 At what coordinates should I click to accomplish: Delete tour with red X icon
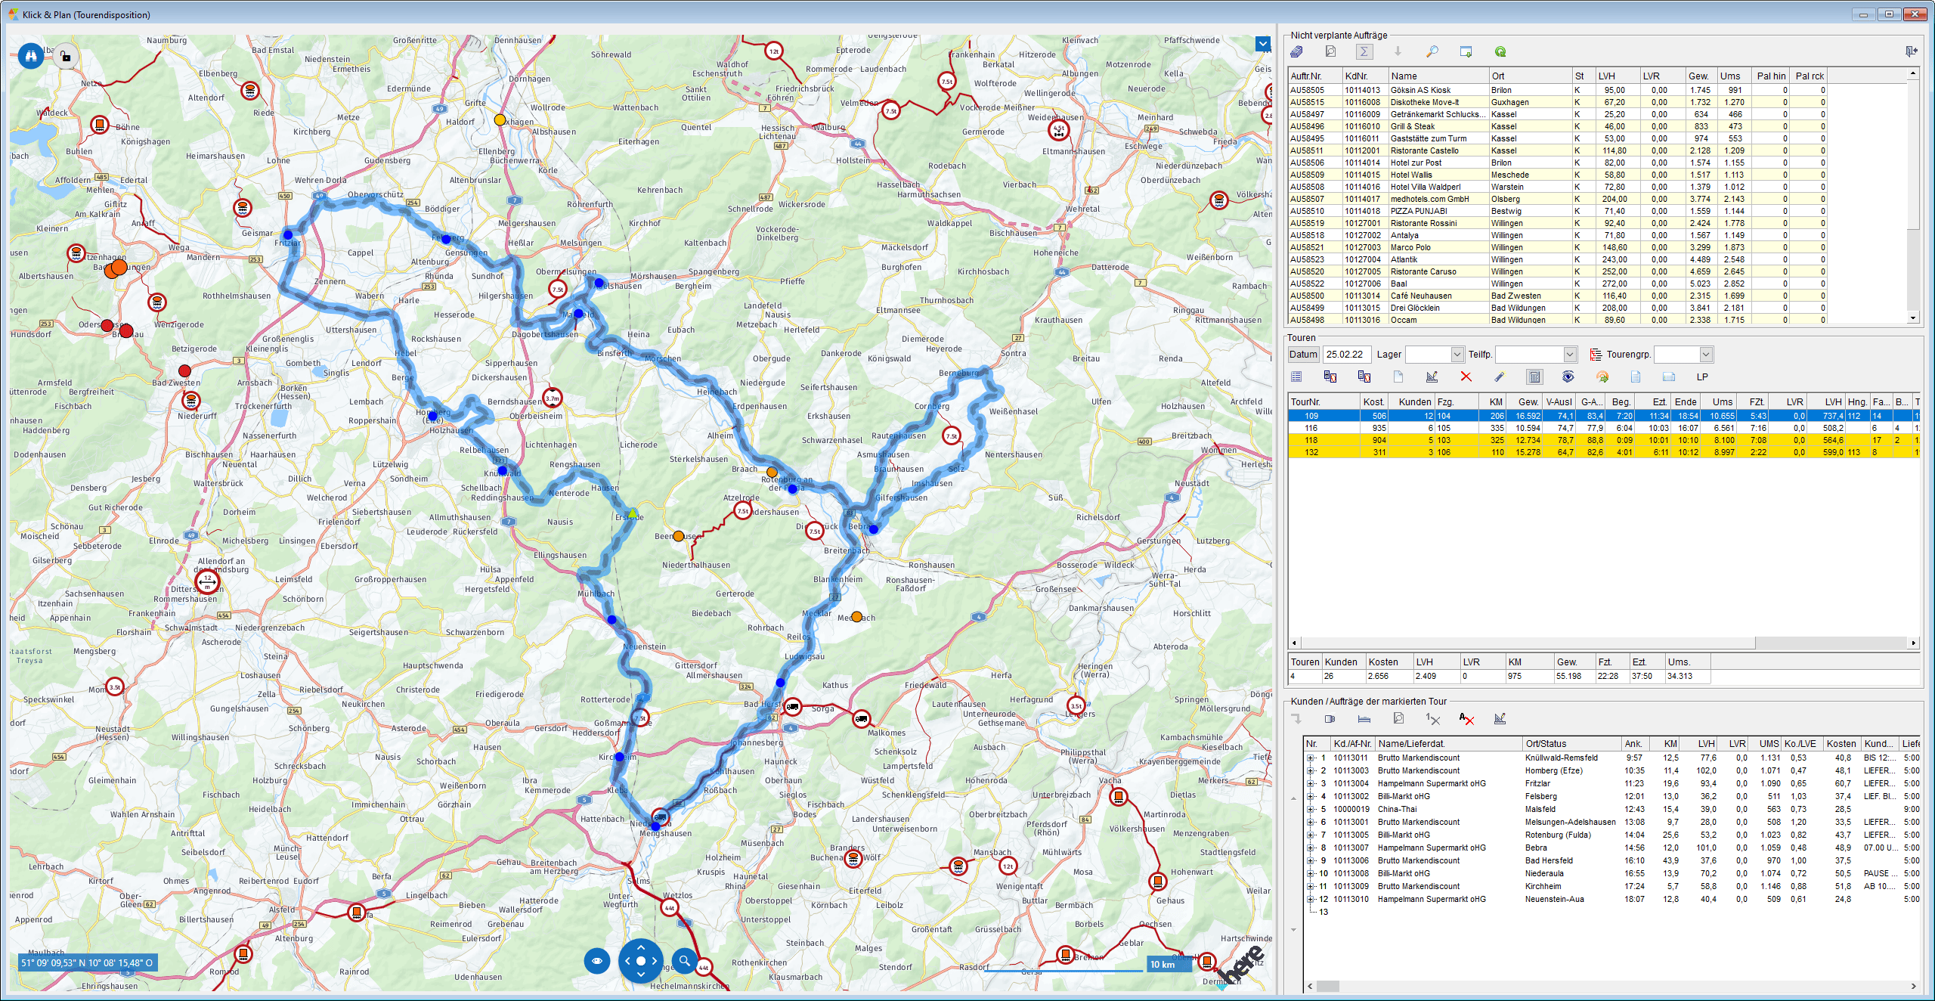click(1466, 377)
